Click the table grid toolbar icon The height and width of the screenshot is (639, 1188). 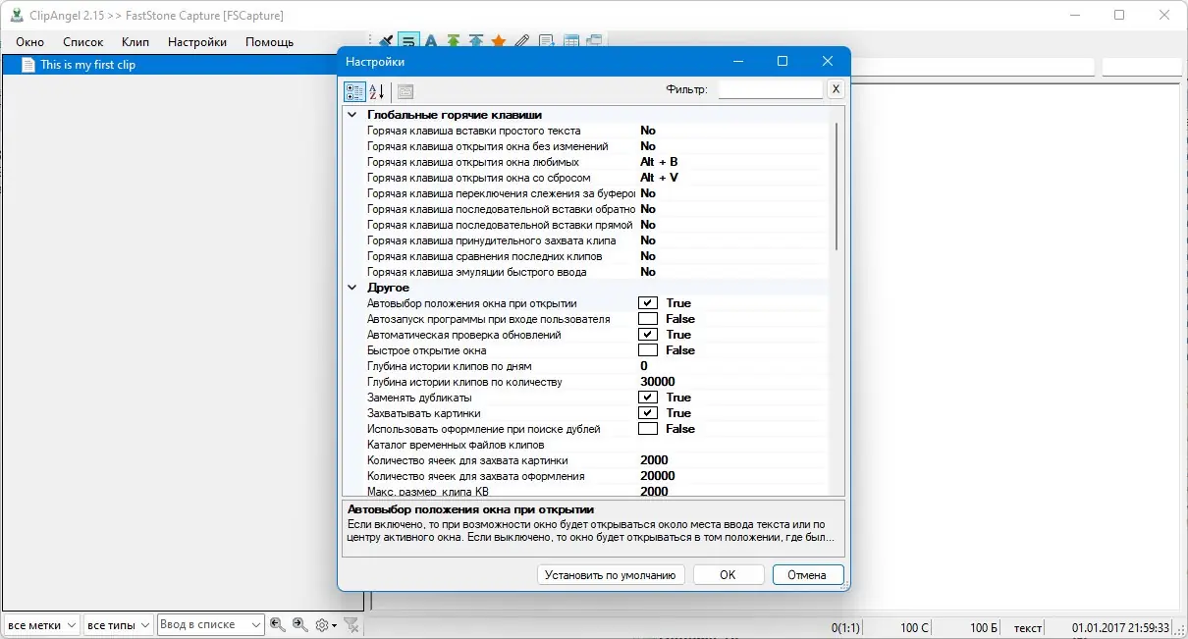[x=570, y=42]
